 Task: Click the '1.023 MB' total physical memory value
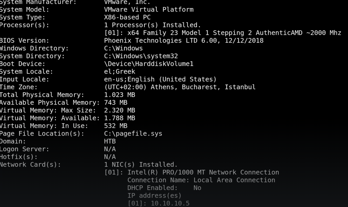pyautogui.click(x=119, y=95)
